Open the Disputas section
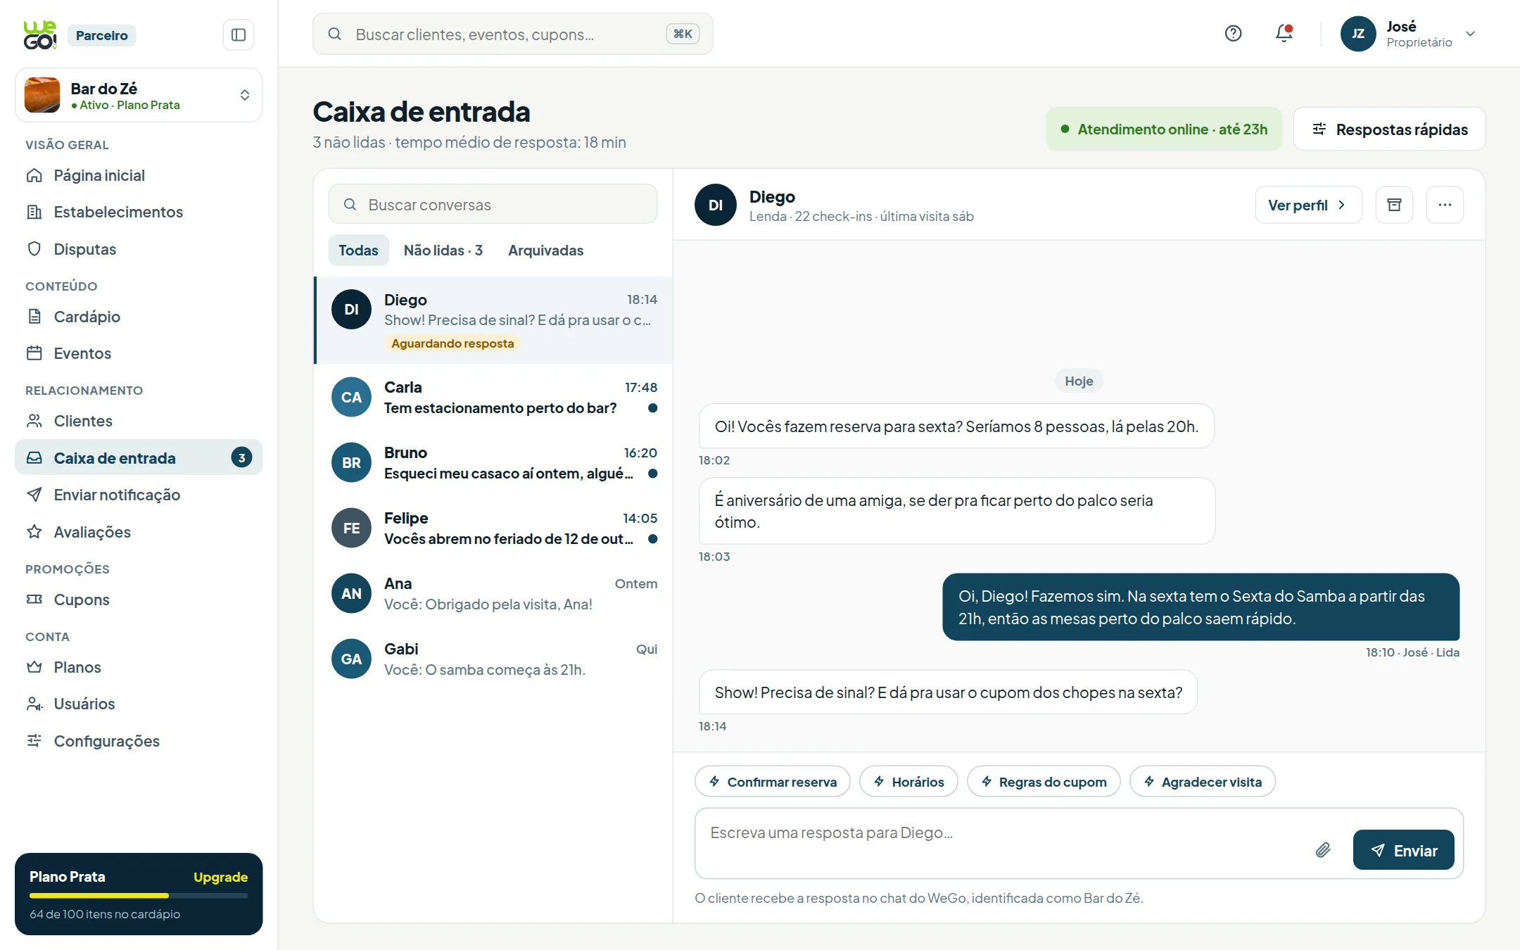This screenshot has width=1520, height=950. [x=139, y=249]
